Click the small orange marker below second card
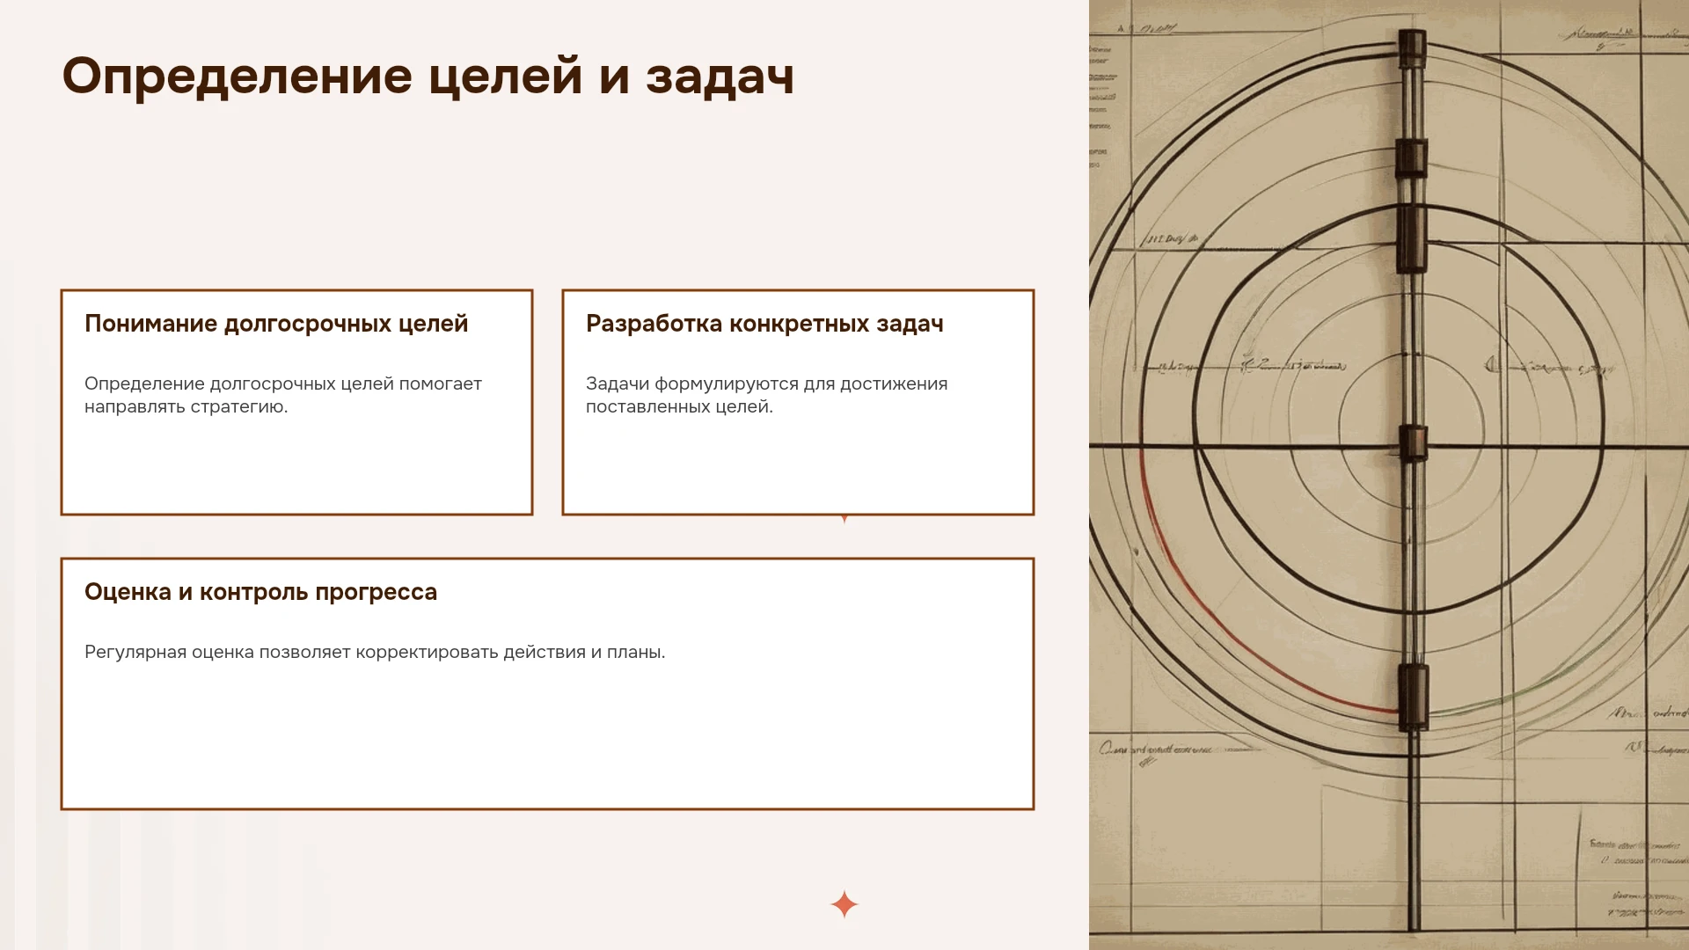The image size is (1689, 950). (x=844, y=519)
